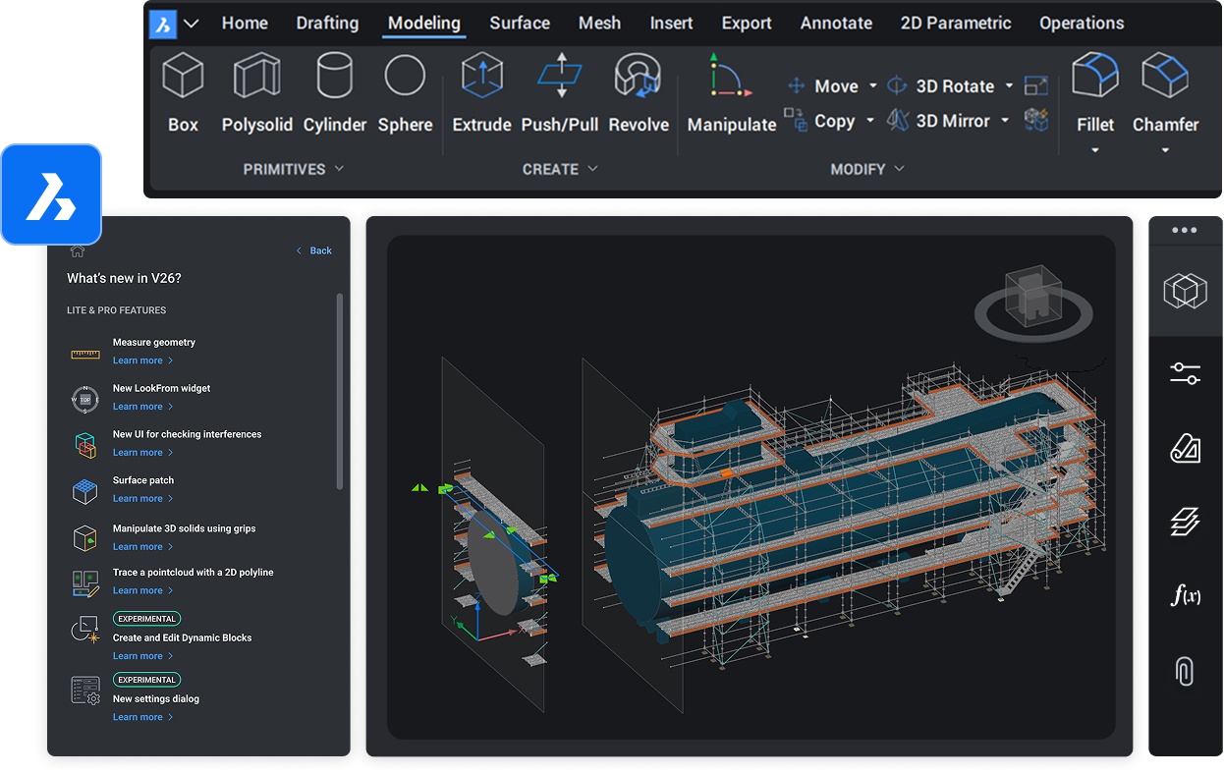Click the LookFrom cube widget in viewport
The width and height of the screenshot is (1224, 775).
point(1033,298)
